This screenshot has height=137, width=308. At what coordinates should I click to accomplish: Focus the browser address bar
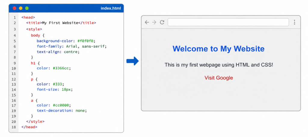point(228,22)
